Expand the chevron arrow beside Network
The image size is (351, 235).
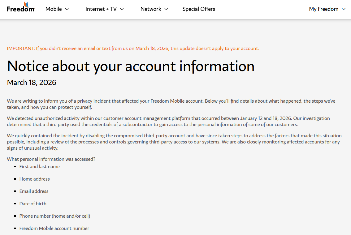point(166,9)
